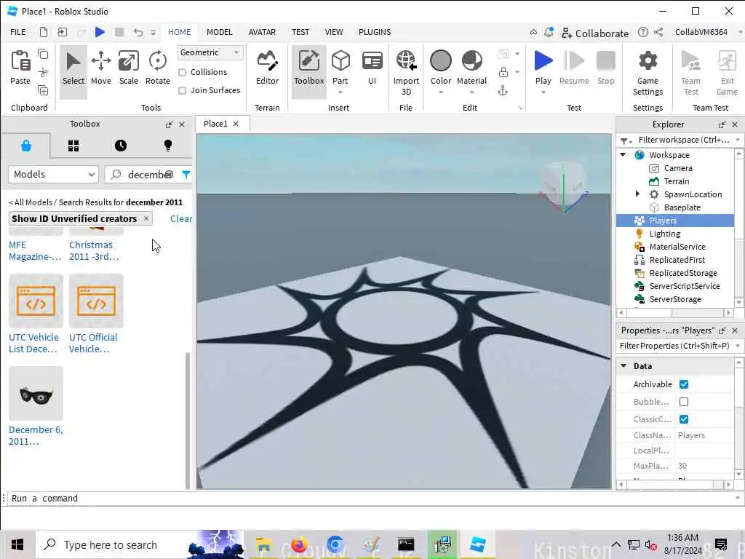This screenshot has width=745, height=559.
Task: Switch to the VIEW ribbon tab
Action: 333,32
